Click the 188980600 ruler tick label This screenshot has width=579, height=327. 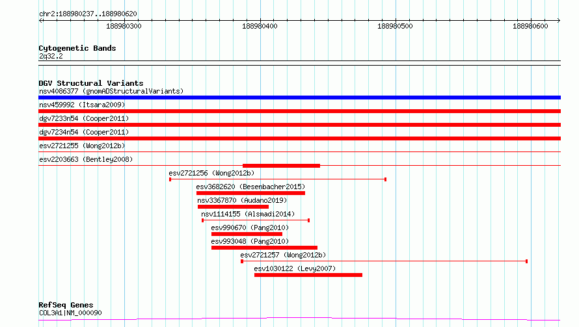click(x=530, y=26)
